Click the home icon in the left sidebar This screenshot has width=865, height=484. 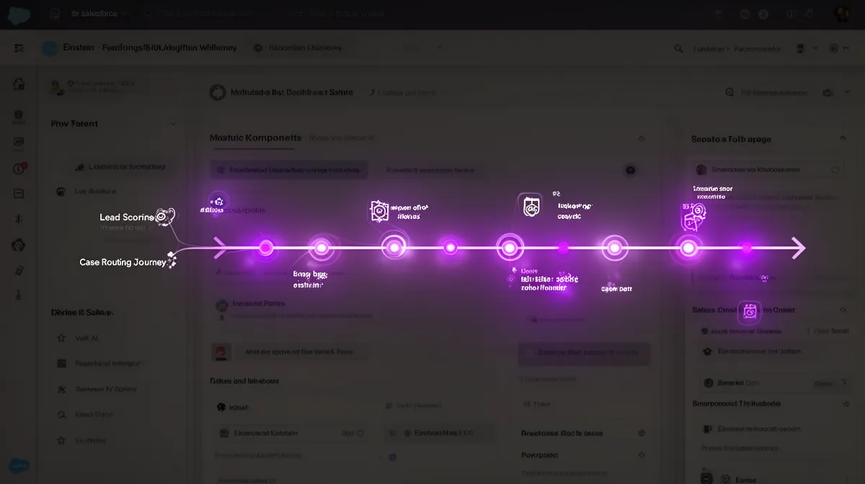point(19,84)
